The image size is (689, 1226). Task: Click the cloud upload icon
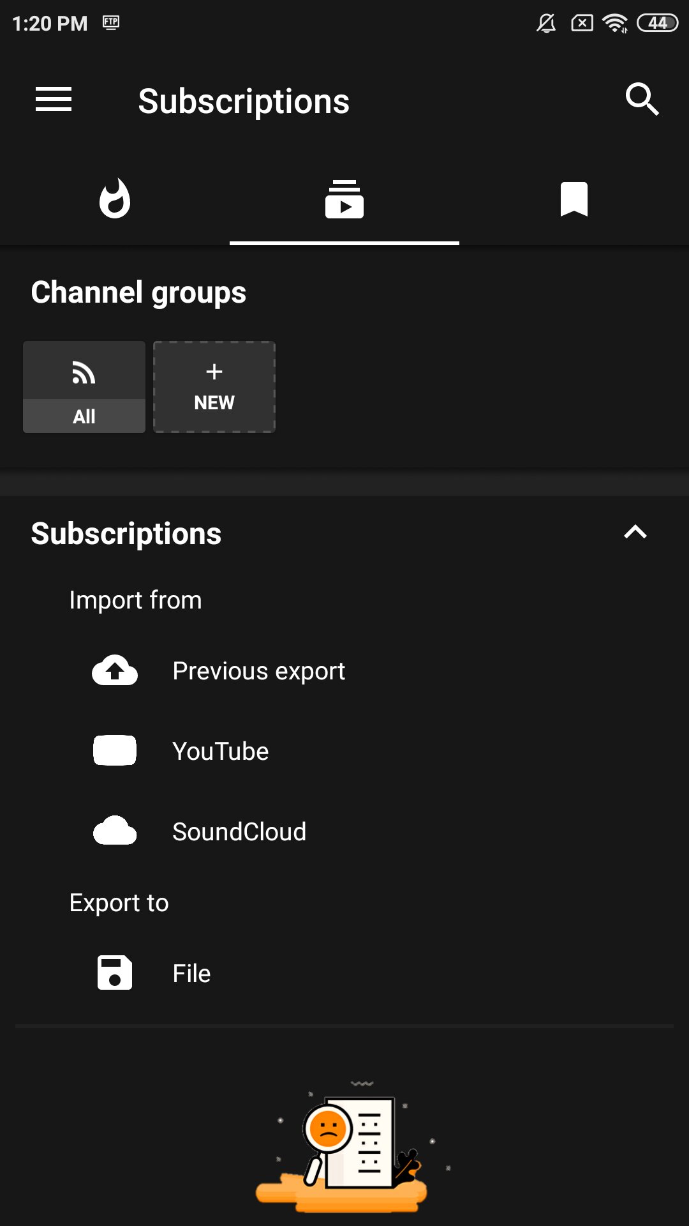tap(115, 670)
